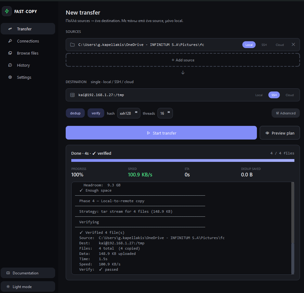Click the Transfer arrows icon in sidebar
Image resolution: width=304 pixels, height=293 pixels.
pos(10,29)
